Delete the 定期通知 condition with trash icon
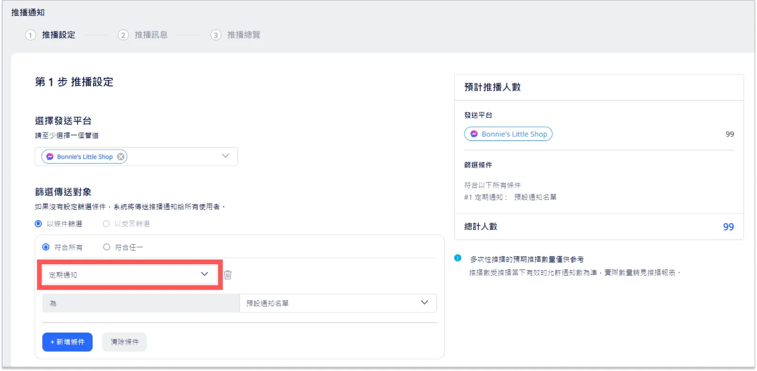This screenshot has height=371, width=757. tap(228, 275)
